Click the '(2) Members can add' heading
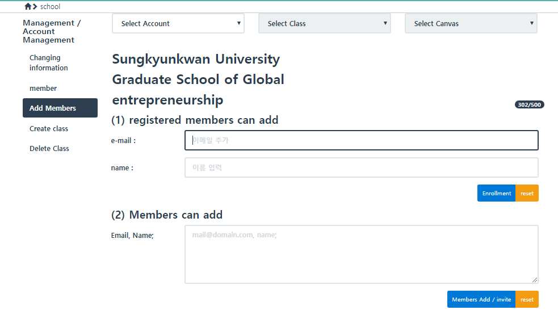 tap(167, 215)
